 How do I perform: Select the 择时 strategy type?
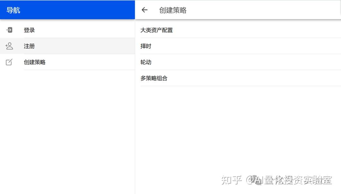(146, 46)
